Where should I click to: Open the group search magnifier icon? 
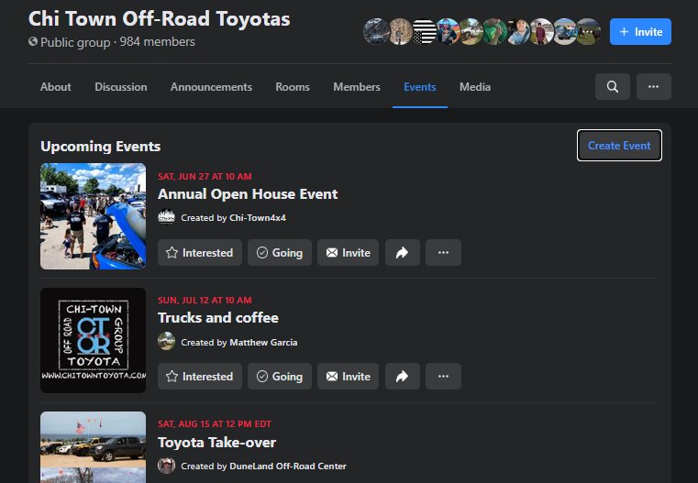[612, 87]
